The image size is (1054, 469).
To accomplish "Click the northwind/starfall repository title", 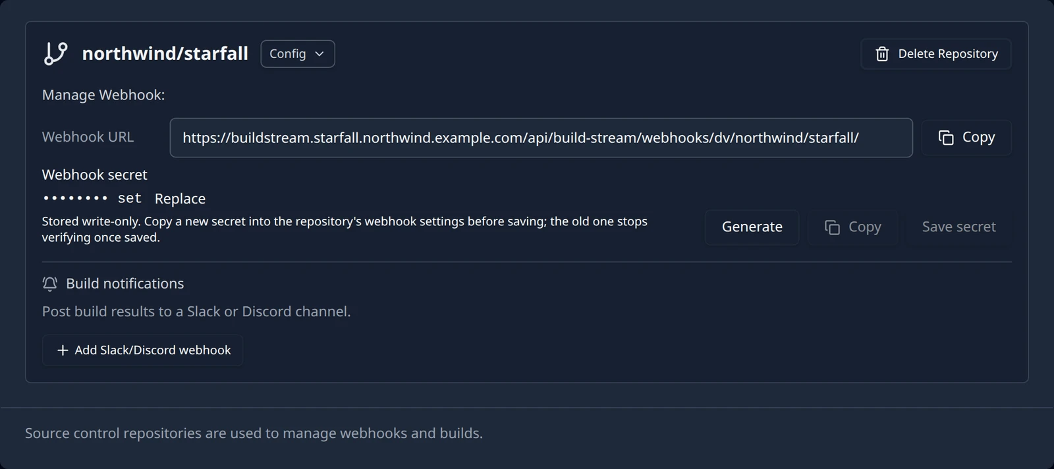I will (x=165, y=53).
